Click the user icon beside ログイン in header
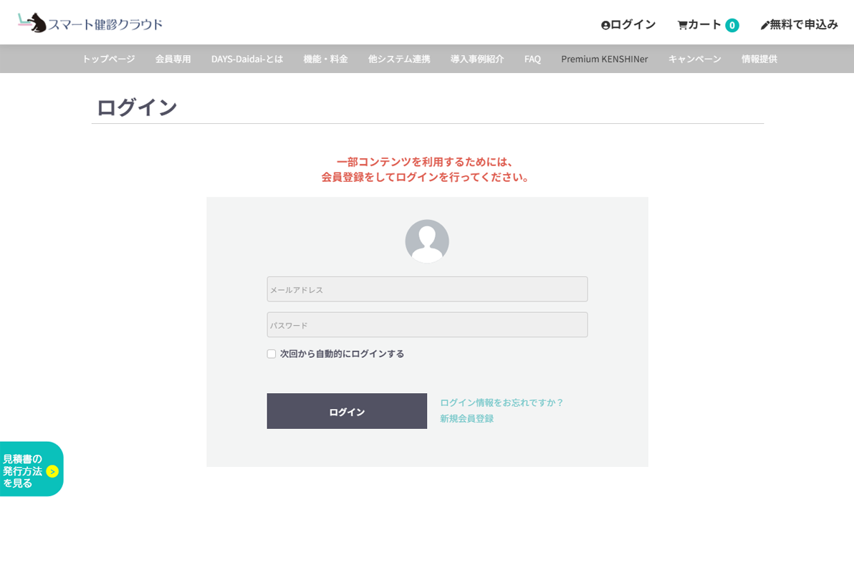 pos(605,25)
